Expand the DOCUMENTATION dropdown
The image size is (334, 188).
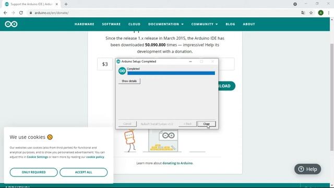[x=166, y=24]
